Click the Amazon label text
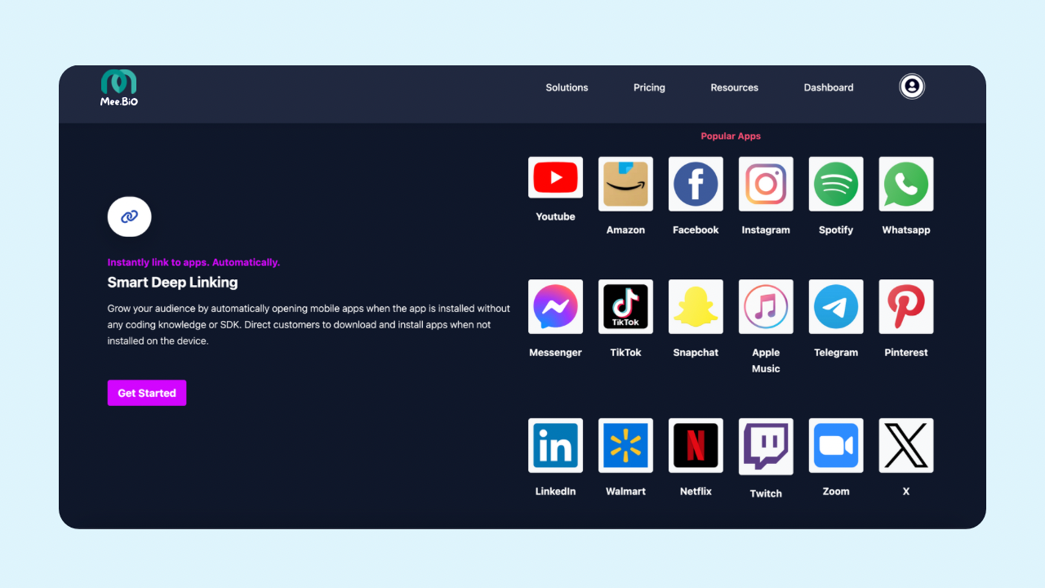This screenshot has width=1045, height=588. 625,230
